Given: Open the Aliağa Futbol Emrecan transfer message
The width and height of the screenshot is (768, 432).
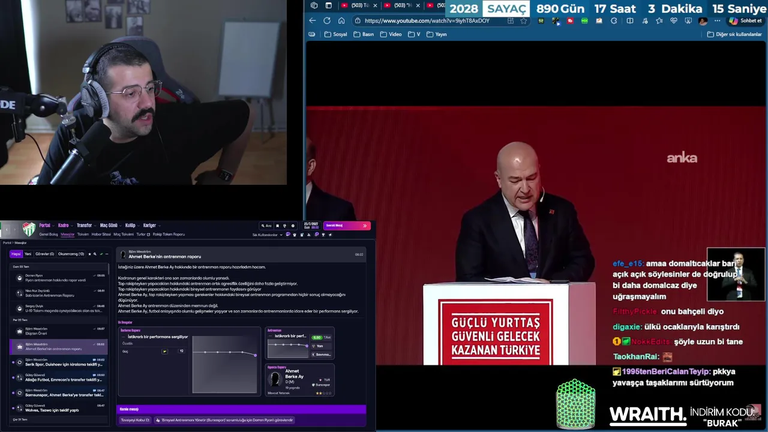Looking at the screenshot, I should 58,377.
